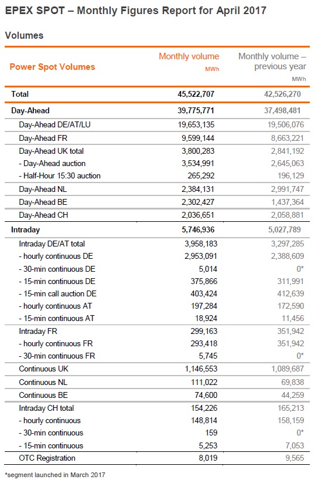The width and height of the screenshot is (318, 483).
Task: Click the Power Spot Volumes header
Action: point(52,67)
